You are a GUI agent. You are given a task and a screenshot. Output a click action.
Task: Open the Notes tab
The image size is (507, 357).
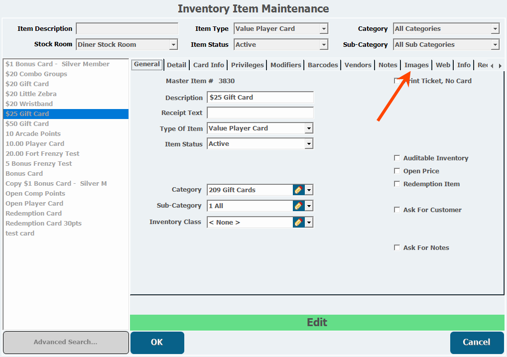click(x=387, y=65)
